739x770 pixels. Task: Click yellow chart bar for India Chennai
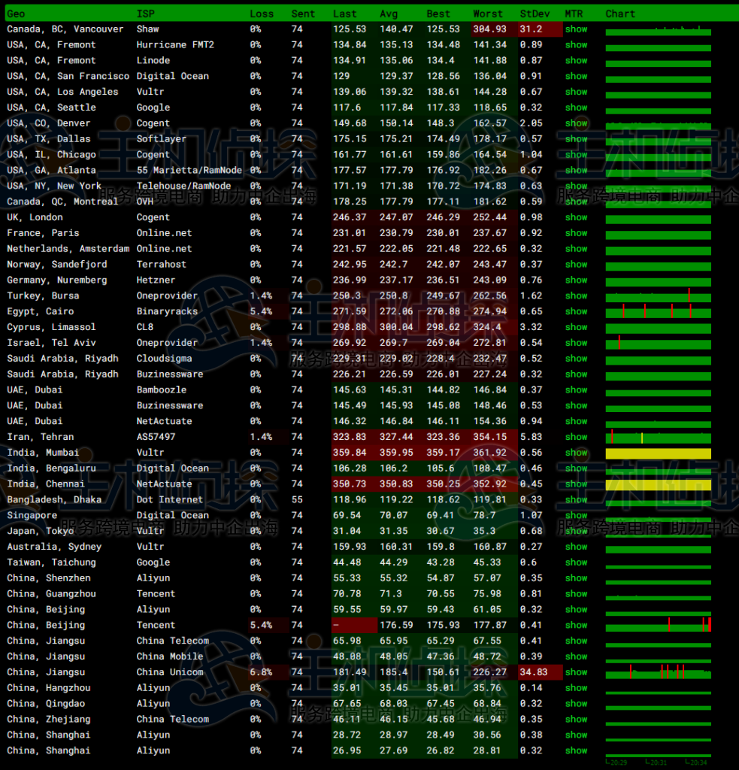click(x=658, y=484)
